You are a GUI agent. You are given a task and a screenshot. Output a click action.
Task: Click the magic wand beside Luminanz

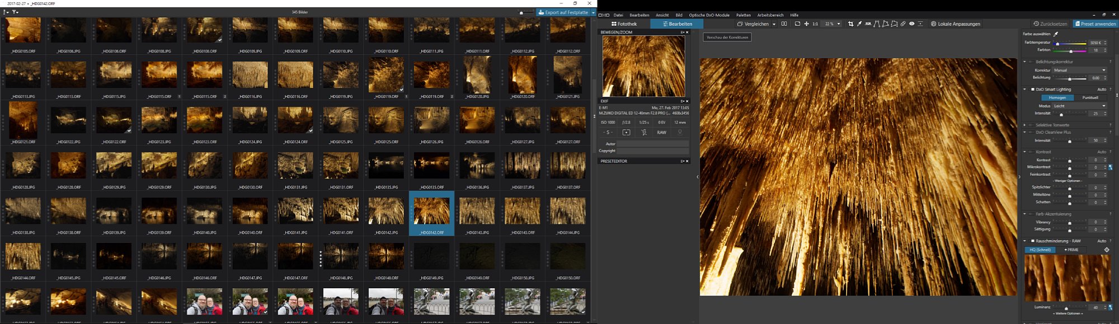[x=1110, y=307]
